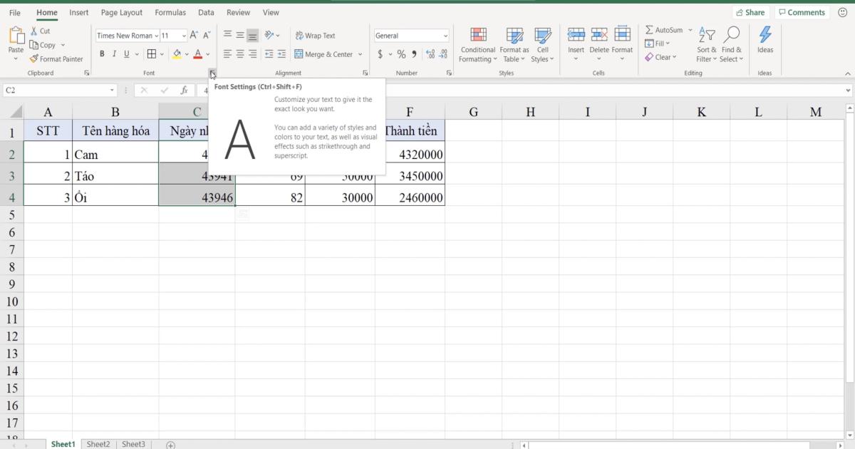The image size is (855, 449).
Task: Click the Comments button
Action: pyautogui.click(x=802, y=12)
